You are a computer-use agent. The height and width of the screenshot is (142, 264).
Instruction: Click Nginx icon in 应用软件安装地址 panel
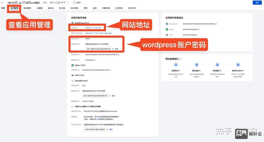coord(167,30)
